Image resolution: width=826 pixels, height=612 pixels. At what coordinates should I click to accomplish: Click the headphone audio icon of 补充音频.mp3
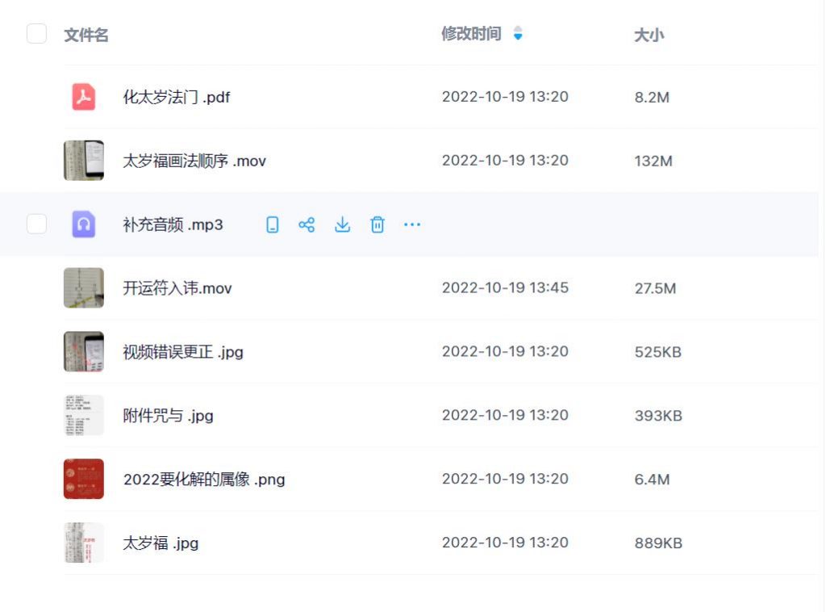[x=84, y=224]
